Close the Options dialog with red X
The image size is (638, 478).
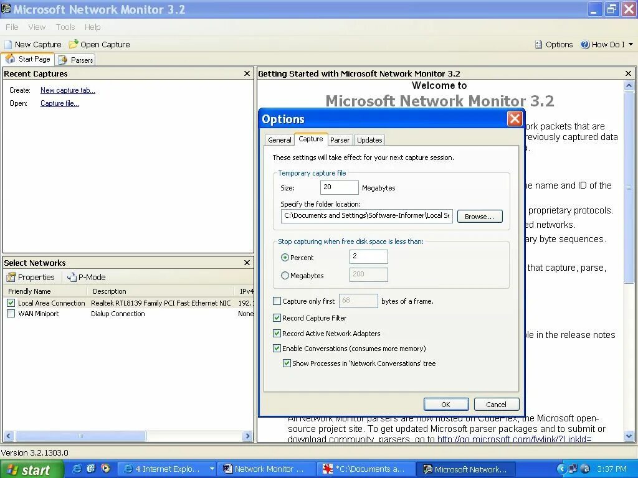pyautogui.click(x=515, y=119)
